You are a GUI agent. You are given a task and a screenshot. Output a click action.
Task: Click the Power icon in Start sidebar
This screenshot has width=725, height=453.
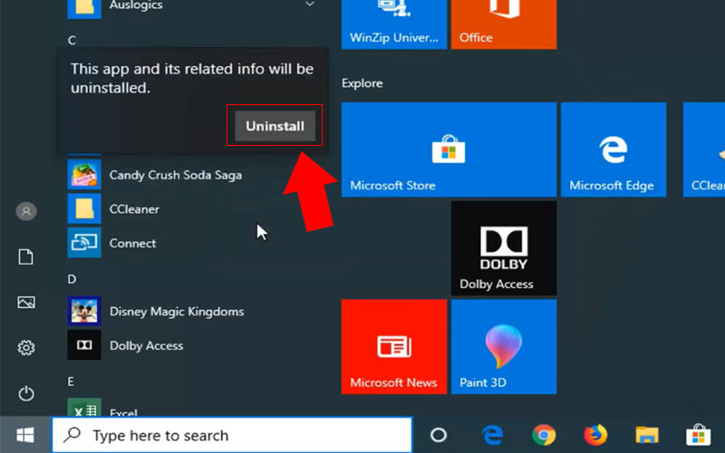pos(26,393)
